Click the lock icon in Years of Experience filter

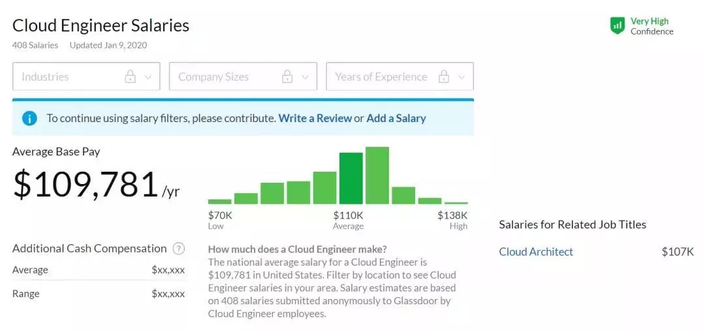click(x=444, y=77)
